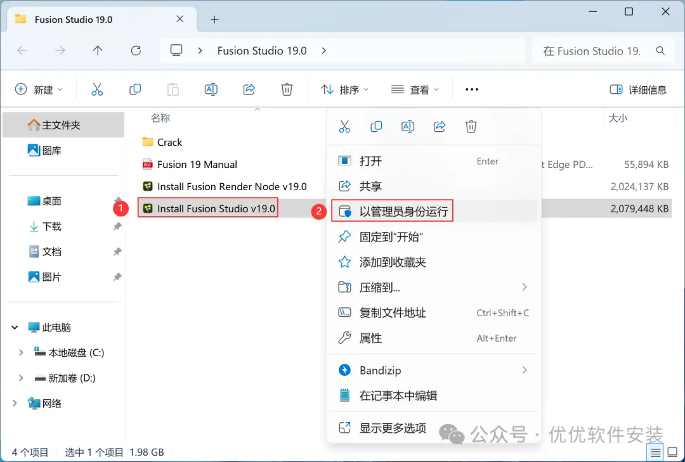
Task: Expand the 压缩到... submenu
Action: (525, 287)
